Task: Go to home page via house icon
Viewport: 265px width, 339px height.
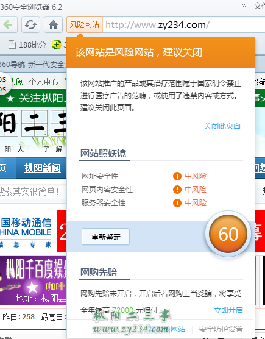Action: coord(53,24)
